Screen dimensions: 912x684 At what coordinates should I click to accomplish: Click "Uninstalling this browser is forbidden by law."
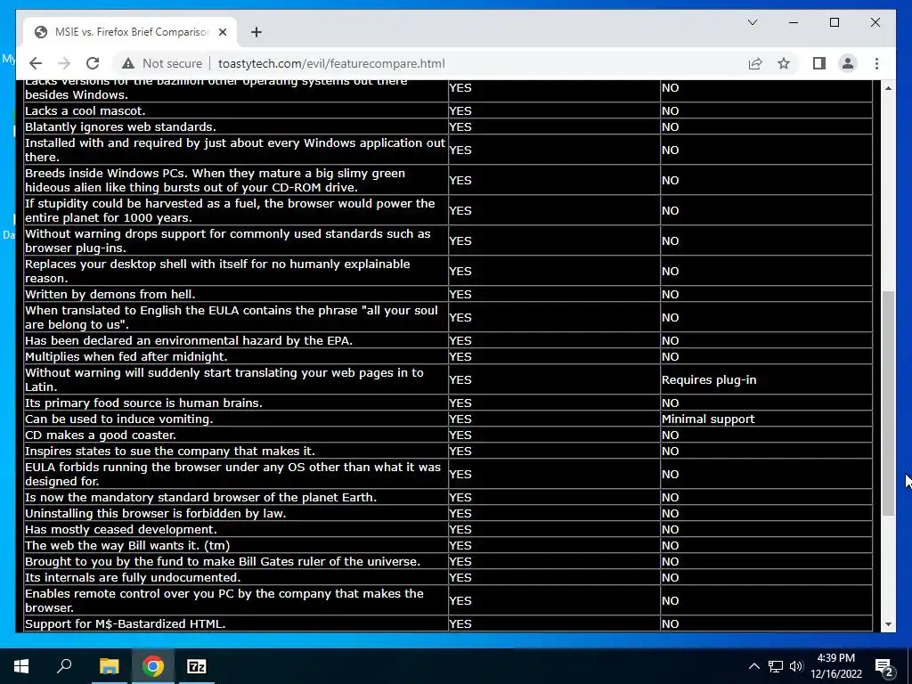click(x=155, y=514)
